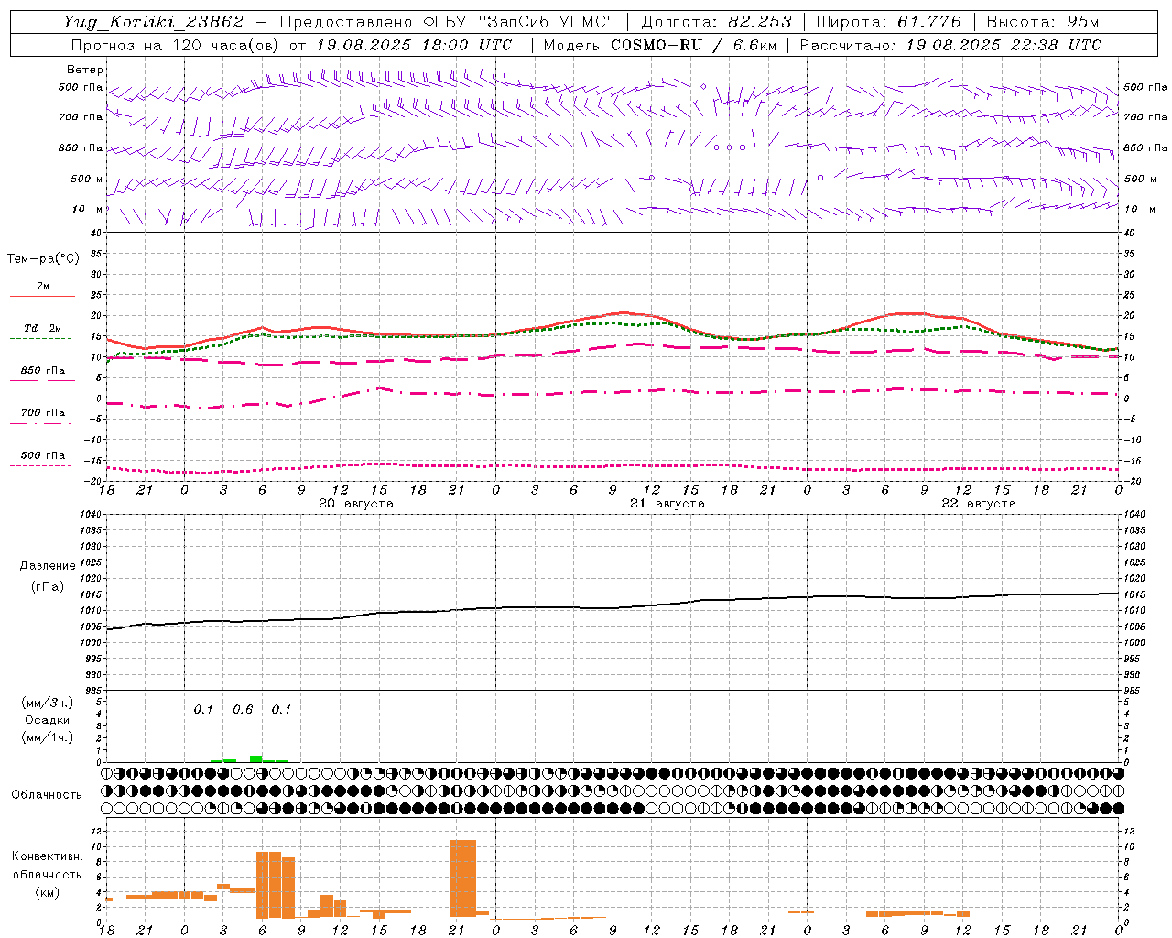1172x938 pixels.
Task: Click the Облачность cloud cover label
Action: click(x=47, y=795)
